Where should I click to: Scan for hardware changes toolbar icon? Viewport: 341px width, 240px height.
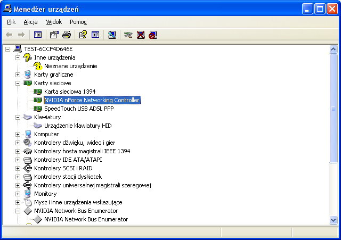click(x=112, y=35)
